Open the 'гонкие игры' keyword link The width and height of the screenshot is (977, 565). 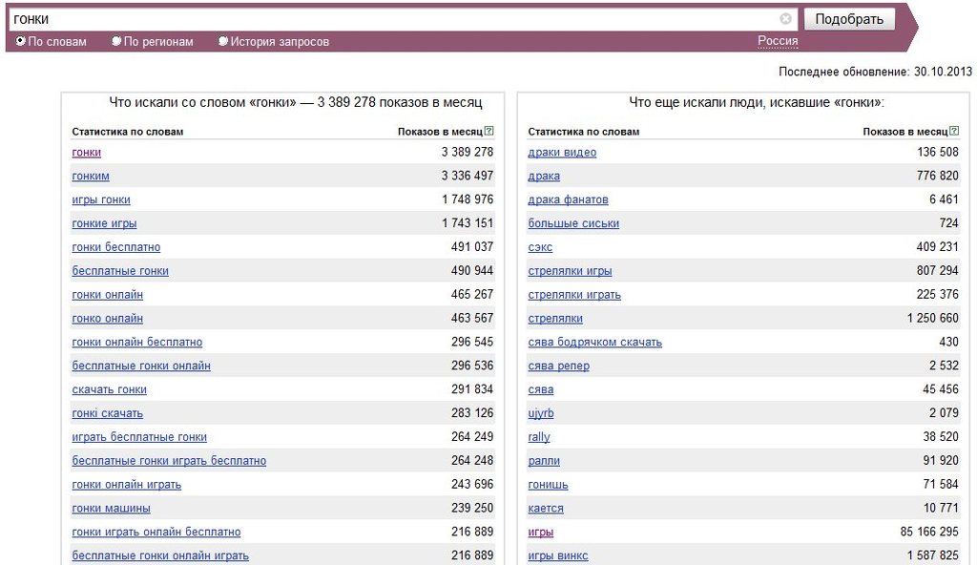tap(104, 223)
